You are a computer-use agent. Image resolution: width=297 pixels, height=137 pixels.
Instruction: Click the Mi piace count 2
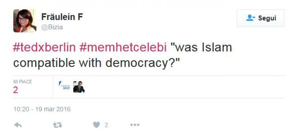16,90
